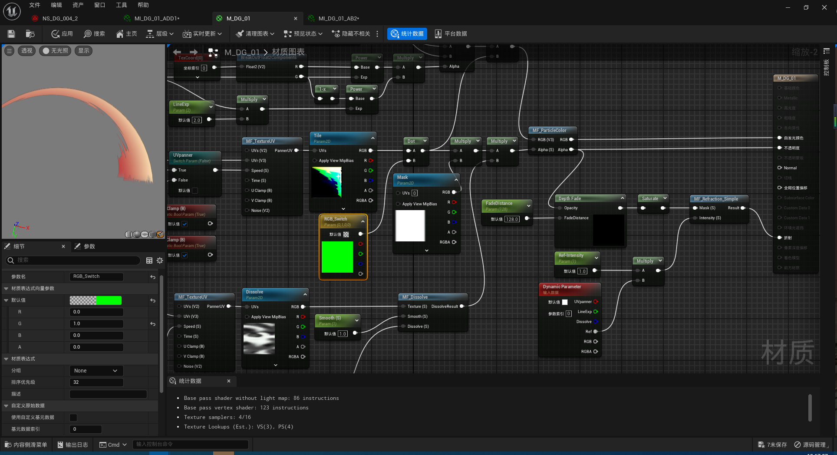Open details panel settings gear
The width and height of the screenshot is (837, 455).
(x=160, y=260)
